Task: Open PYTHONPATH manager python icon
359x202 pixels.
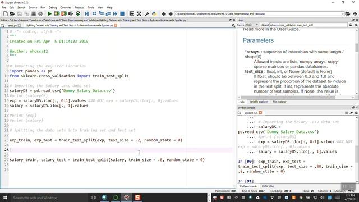Action: pos(154,13)
